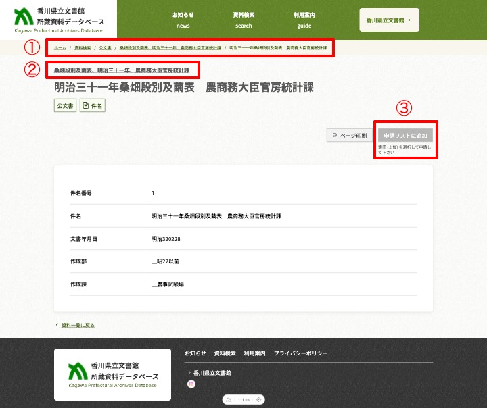Screen dimensions: 487x408
Task: Click the 香川県立文書館 header button
Action: coord(389,20)
